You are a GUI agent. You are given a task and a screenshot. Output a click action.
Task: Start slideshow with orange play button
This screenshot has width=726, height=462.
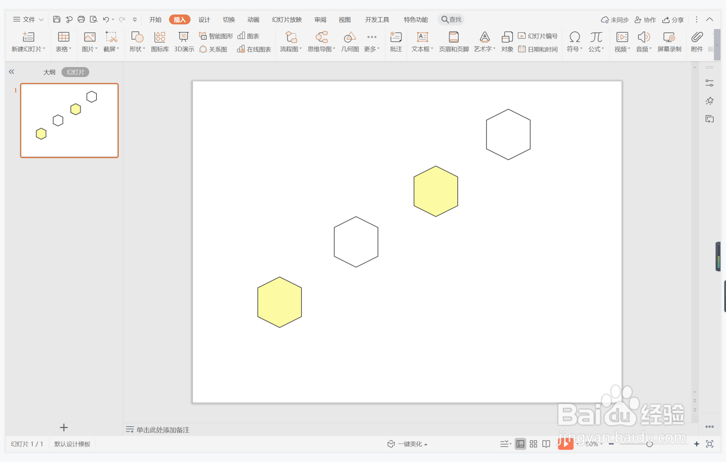point(565,443)
